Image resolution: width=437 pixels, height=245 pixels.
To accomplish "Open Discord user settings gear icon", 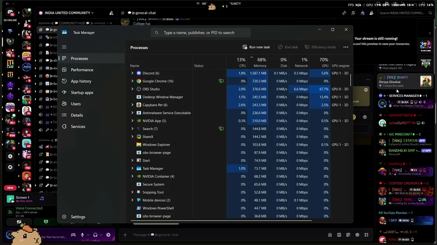I will [108, 235].
